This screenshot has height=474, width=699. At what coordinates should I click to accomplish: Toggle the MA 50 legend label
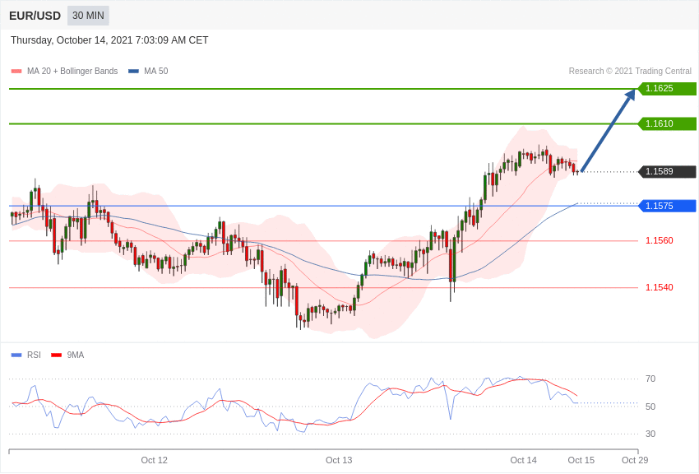tap(156, 71)
